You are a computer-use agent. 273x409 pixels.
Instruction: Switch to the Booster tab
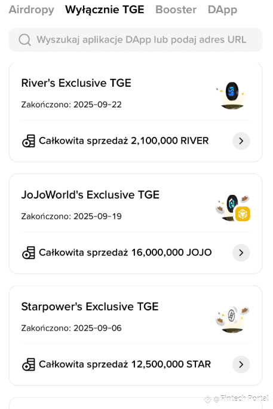[x=176, y=10]
